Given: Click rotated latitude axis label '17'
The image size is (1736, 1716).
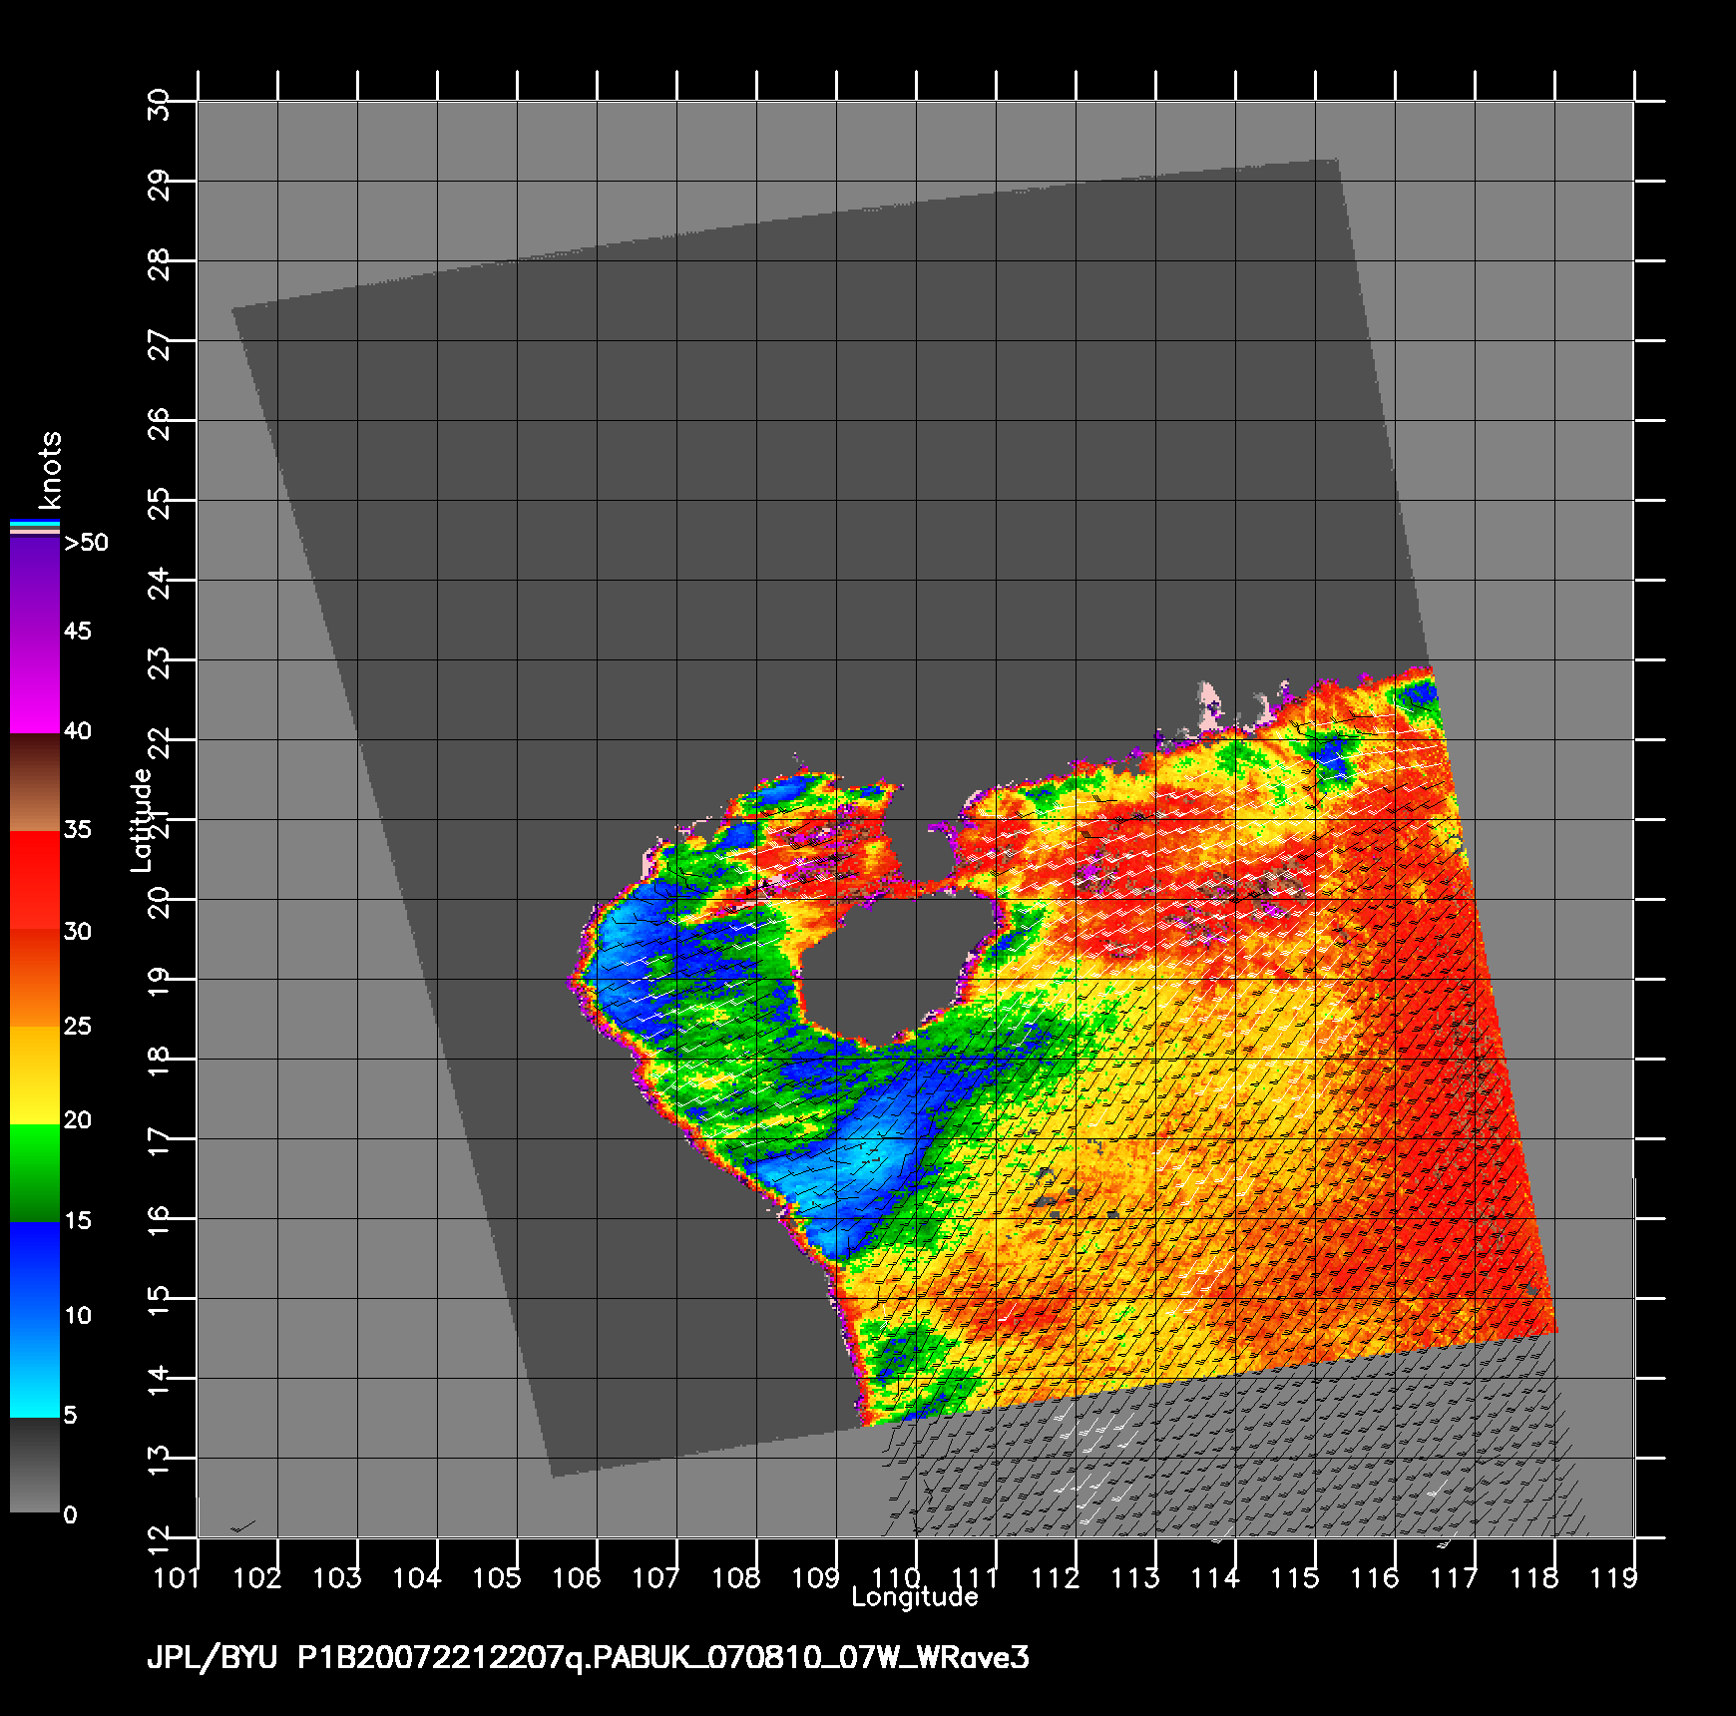Looking at the screenshot, I should coord(160,1143).
